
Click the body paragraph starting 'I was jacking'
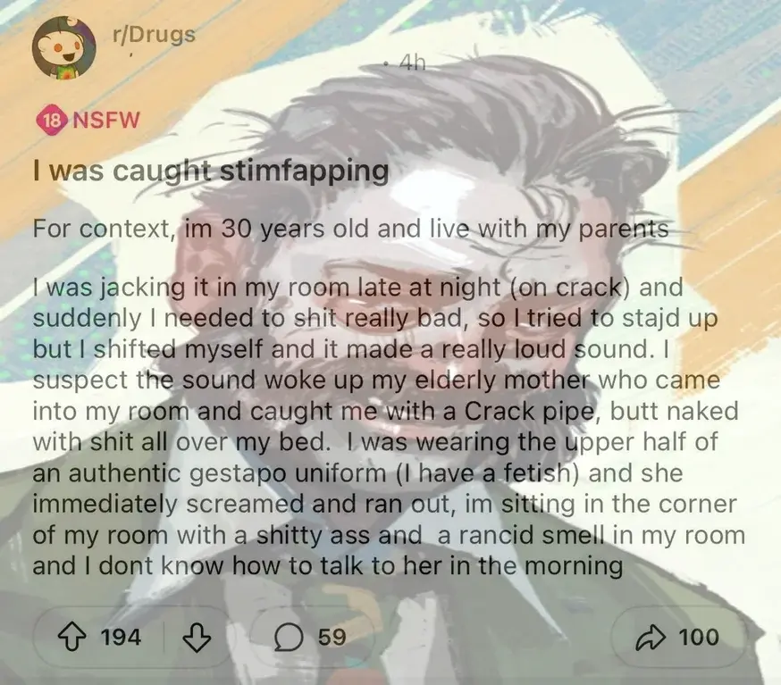pyautogui.click(x=389, y=427)
